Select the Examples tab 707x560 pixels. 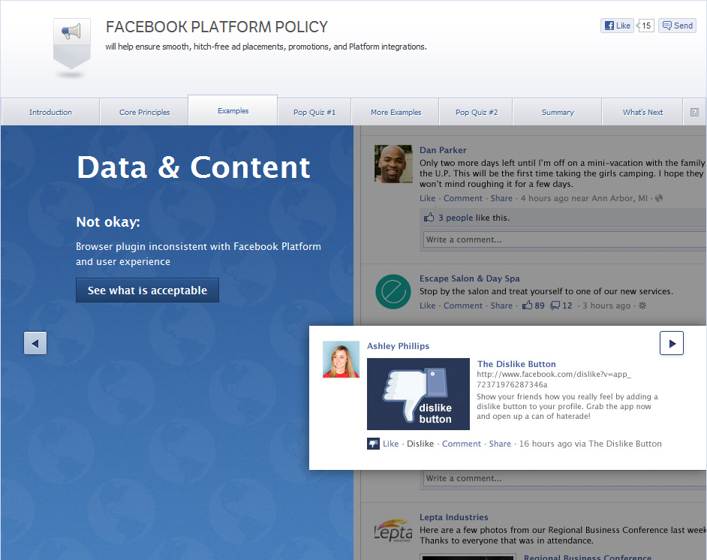[x=233, y=110]
